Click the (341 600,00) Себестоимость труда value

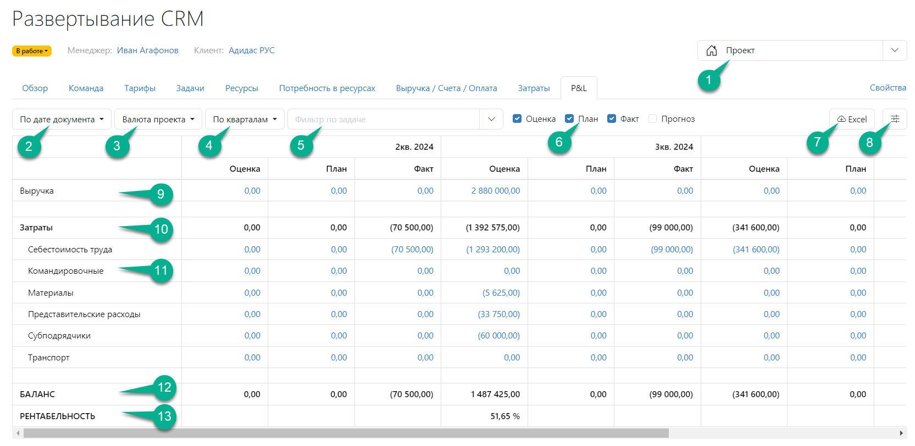click(x=756, y=250)
